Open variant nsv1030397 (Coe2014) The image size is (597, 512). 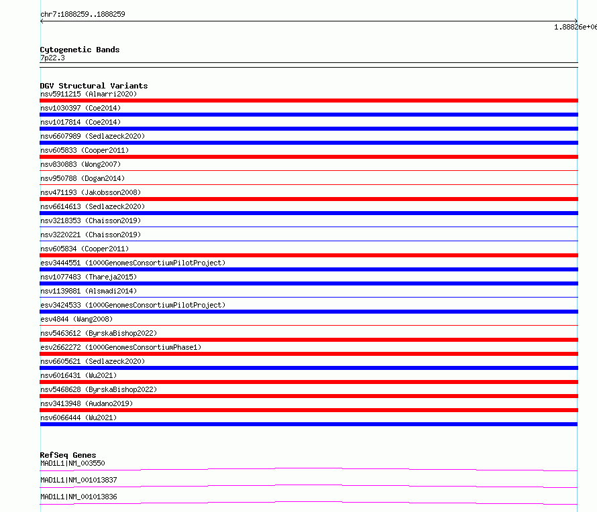pos(80,108)
